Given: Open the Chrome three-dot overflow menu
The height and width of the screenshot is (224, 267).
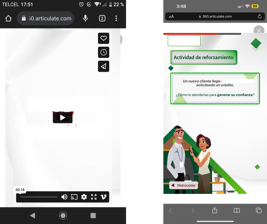Looking at the screenshot, I should click(x=116, y=18).
